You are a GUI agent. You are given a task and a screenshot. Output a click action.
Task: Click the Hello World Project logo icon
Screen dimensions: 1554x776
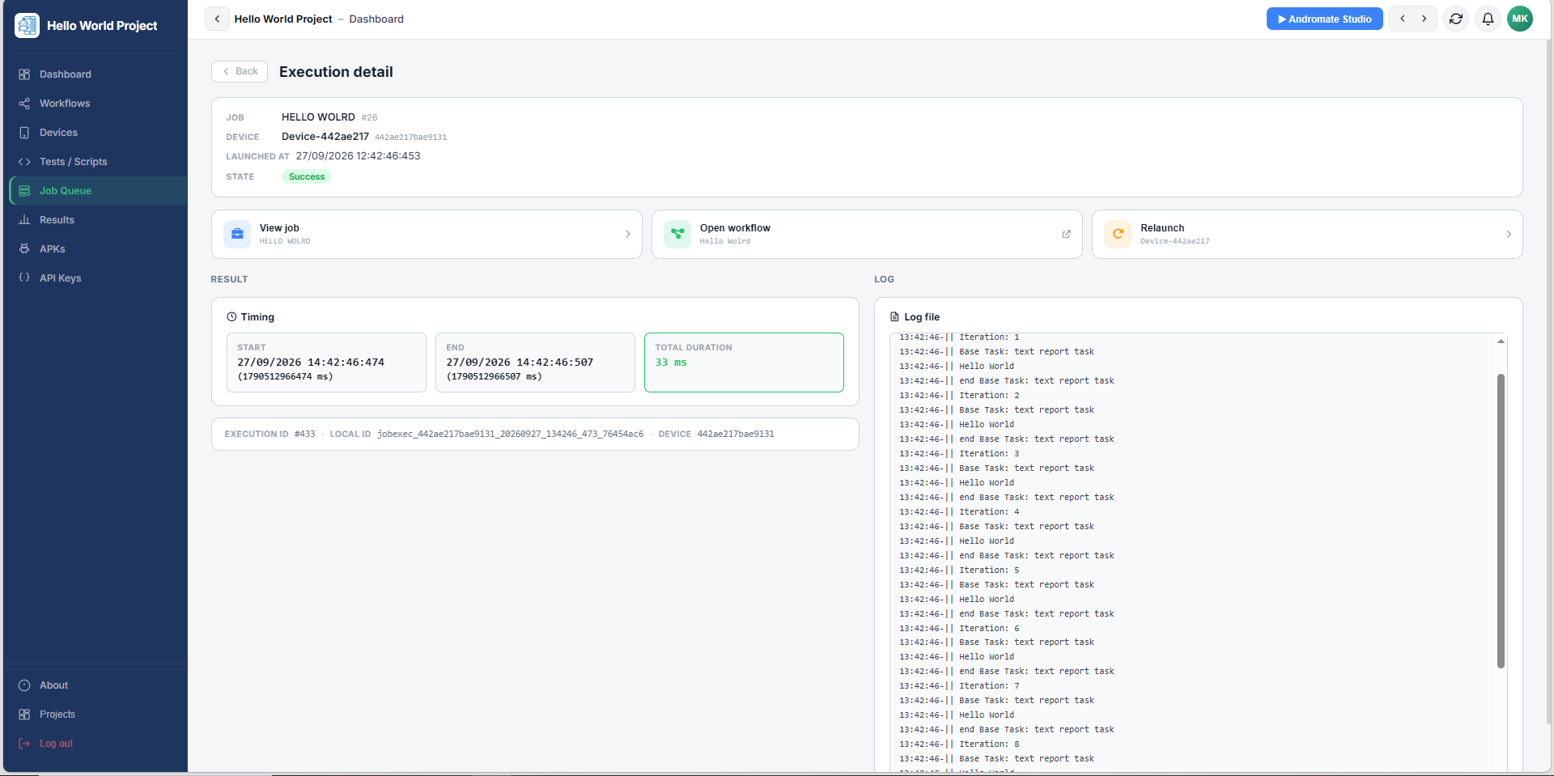[x=27, y=26]
